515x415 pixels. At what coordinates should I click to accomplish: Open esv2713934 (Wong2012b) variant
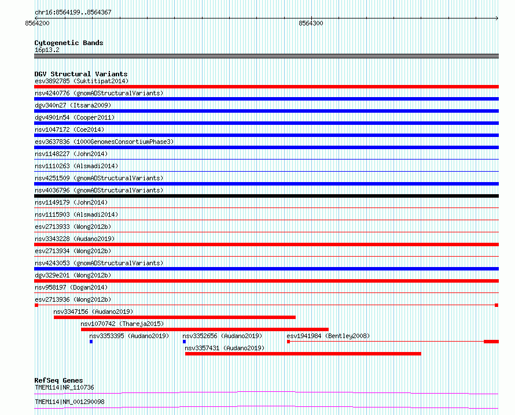73,251
